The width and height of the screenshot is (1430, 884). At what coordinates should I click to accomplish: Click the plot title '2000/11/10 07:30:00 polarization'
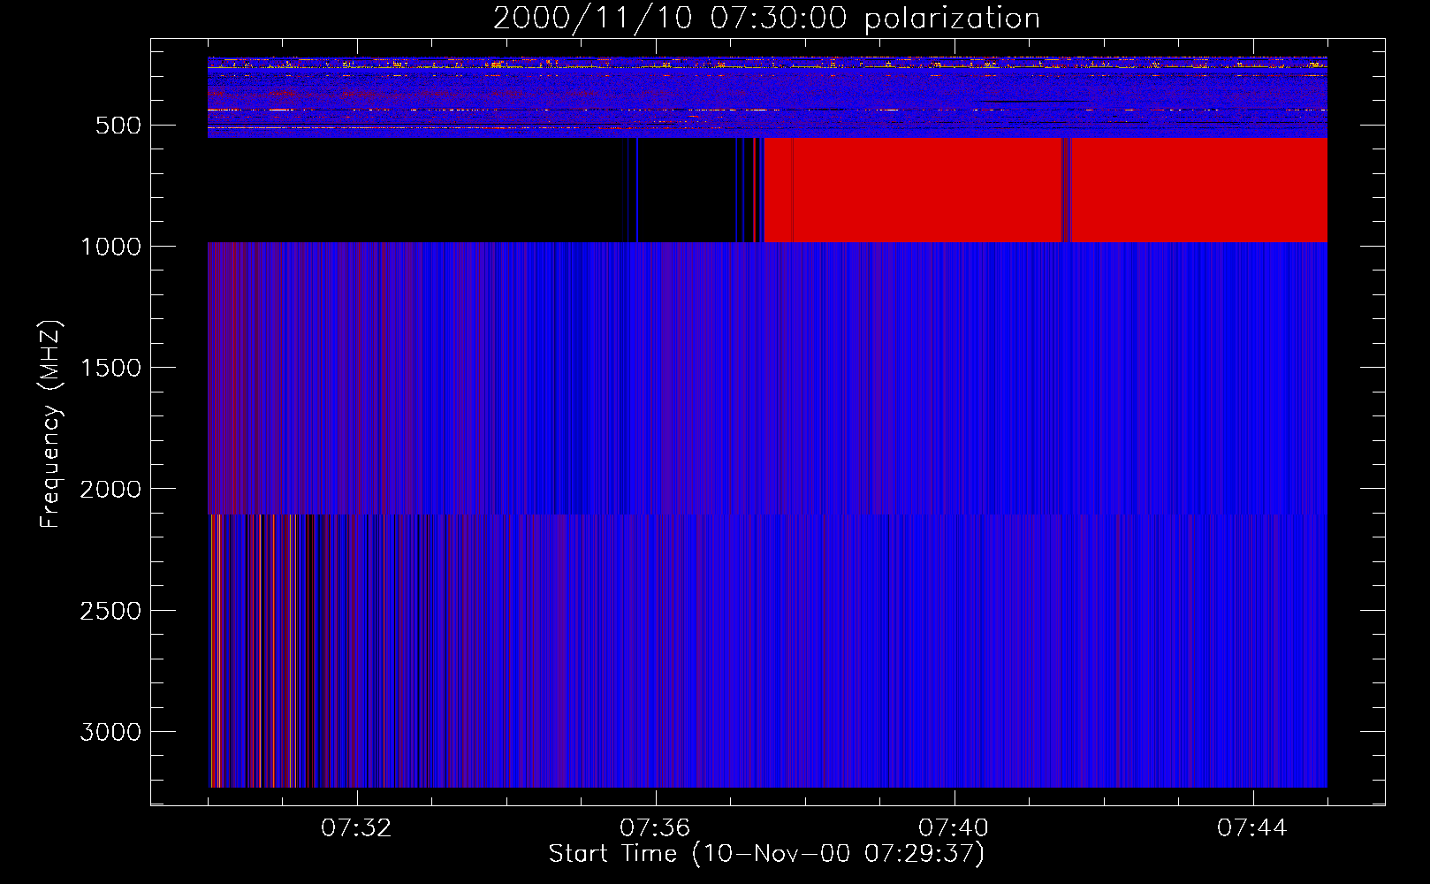[766, 19]
